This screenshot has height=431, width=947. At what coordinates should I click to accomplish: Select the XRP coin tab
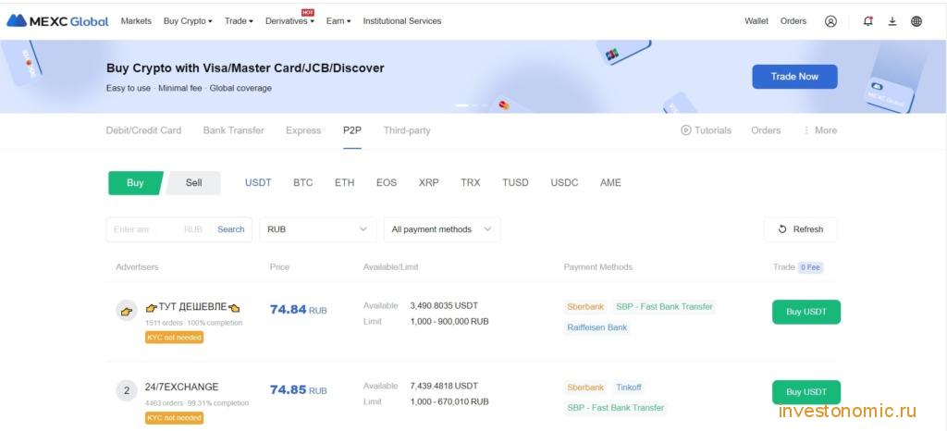tap(429, 183)
